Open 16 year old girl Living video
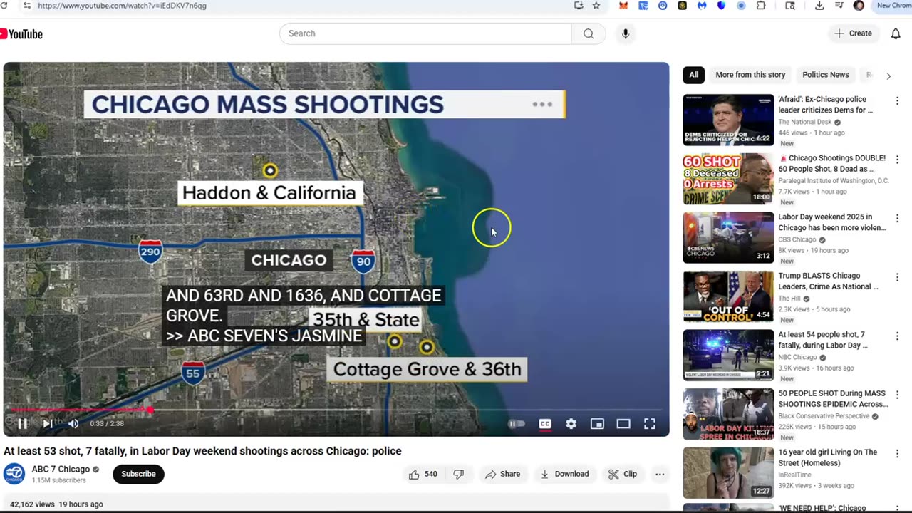Image resolution: width=912 pixels, height=513 pixels. click(x=728, y=472)
